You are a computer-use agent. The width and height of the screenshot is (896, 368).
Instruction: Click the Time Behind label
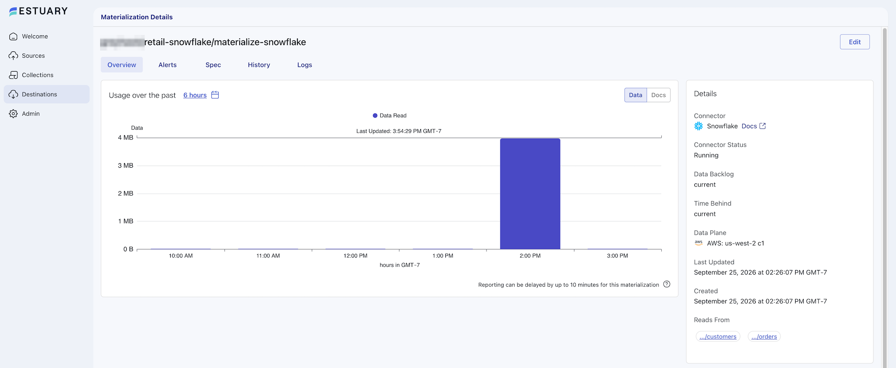[712, 203]
